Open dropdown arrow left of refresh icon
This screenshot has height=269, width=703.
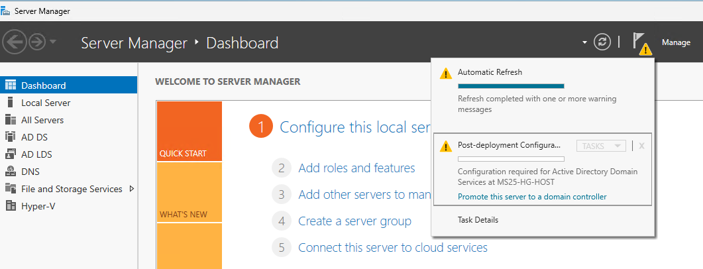(x=584, y=42)
